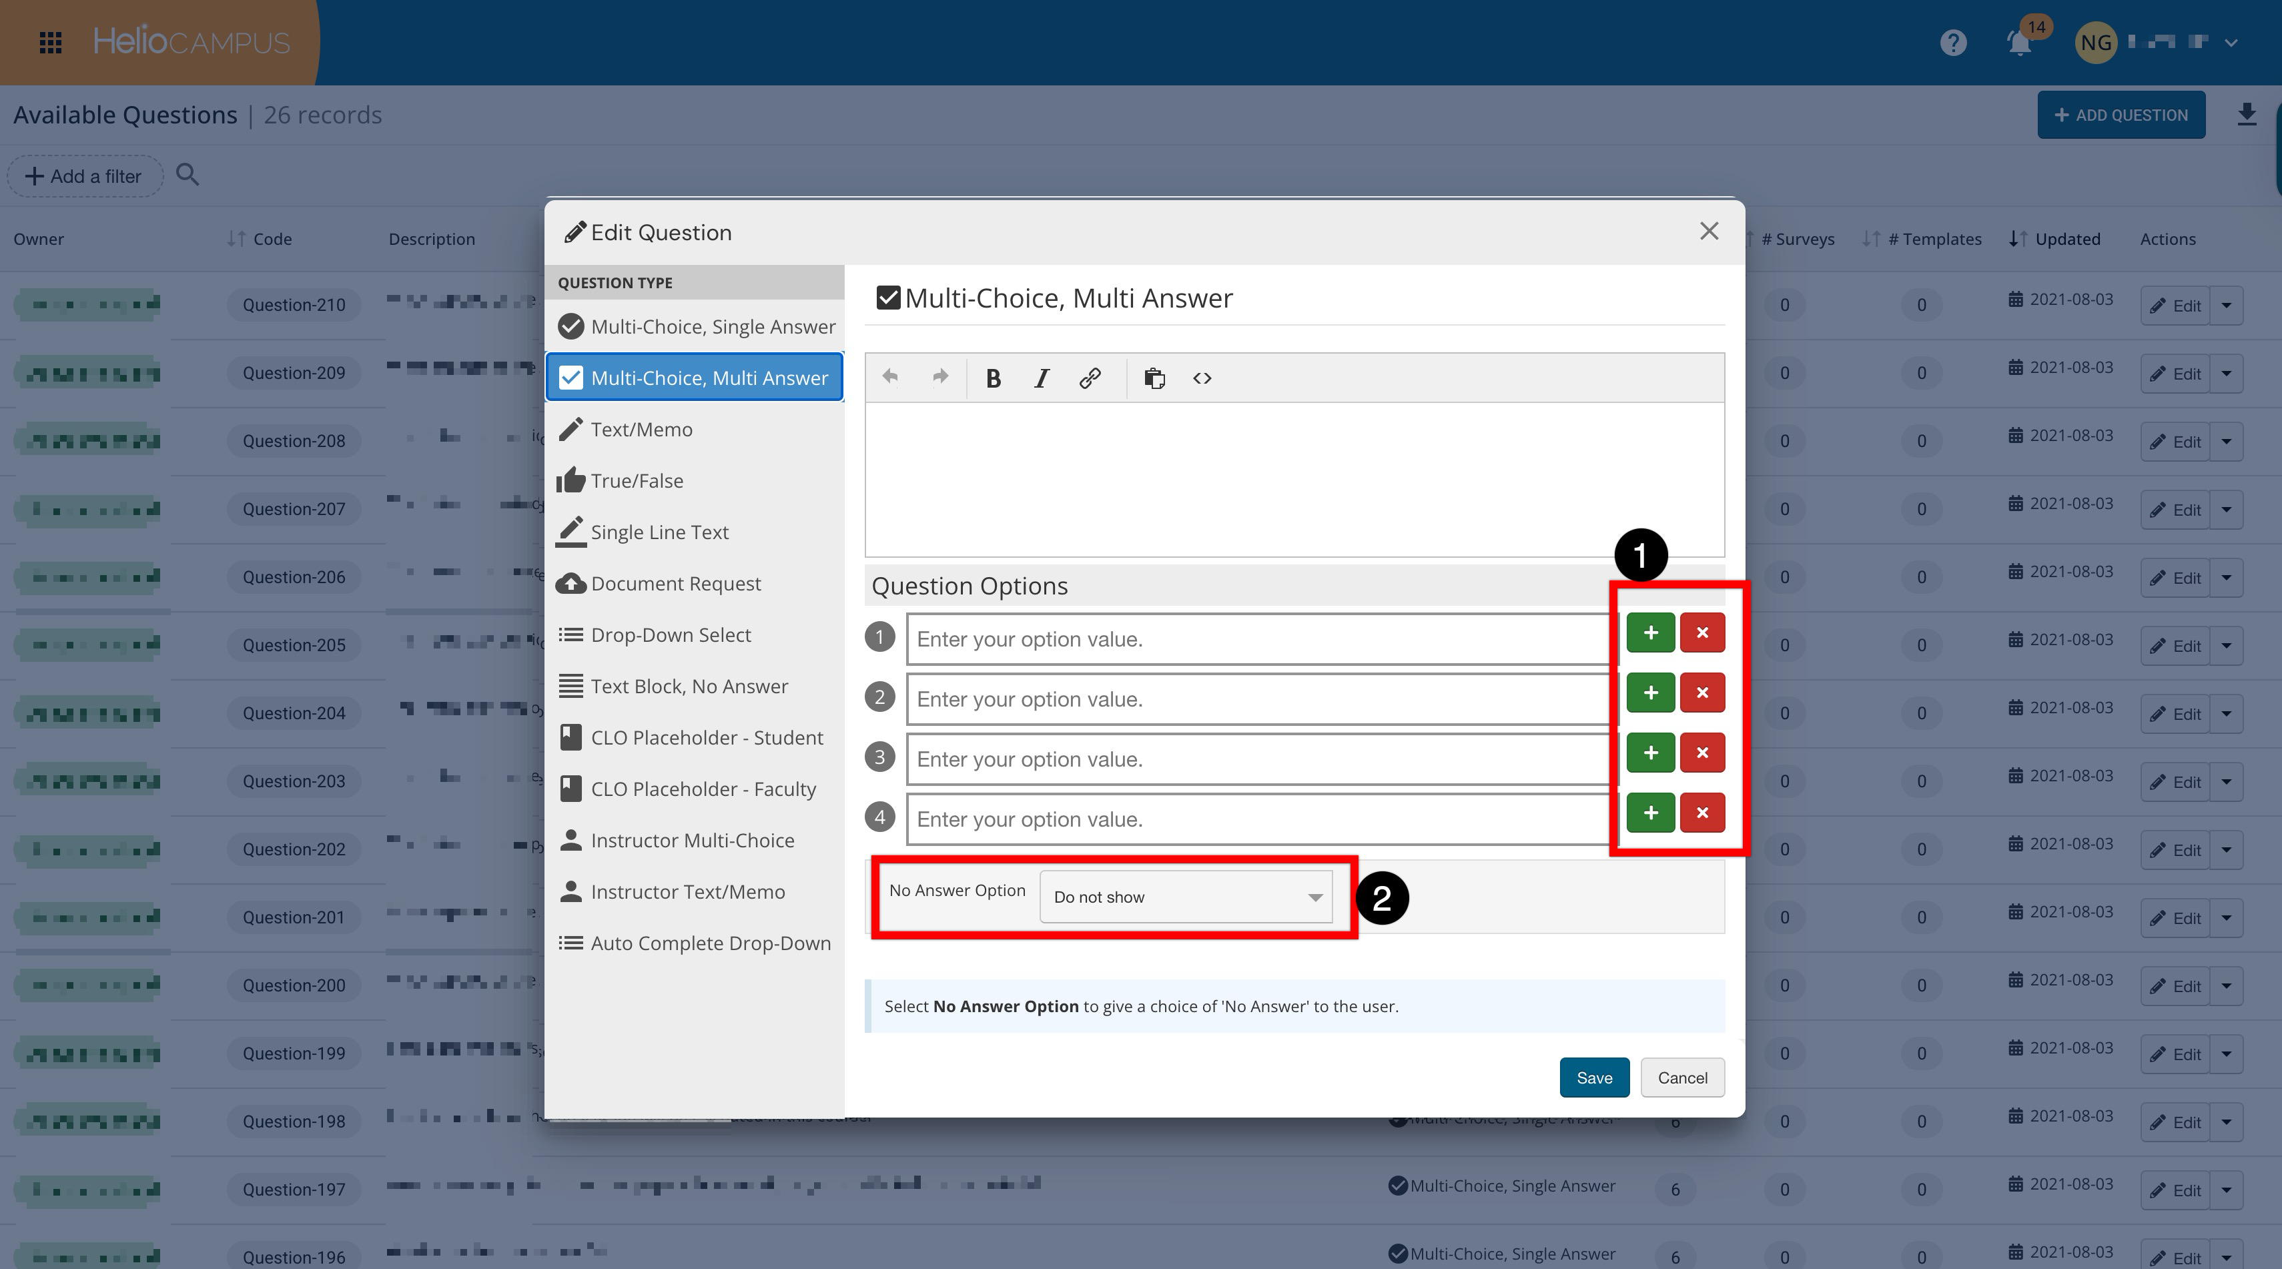The image size is (2282, 1269).
Task: Click the insert link icon
Action: [x=1090, y=378]
